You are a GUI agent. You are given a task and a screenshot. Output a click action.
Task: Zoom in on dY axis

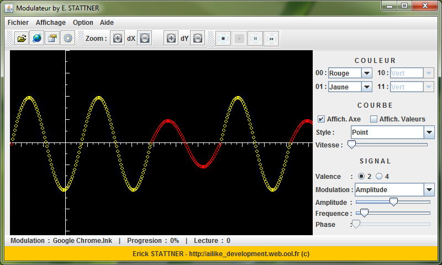coord(171,38)
